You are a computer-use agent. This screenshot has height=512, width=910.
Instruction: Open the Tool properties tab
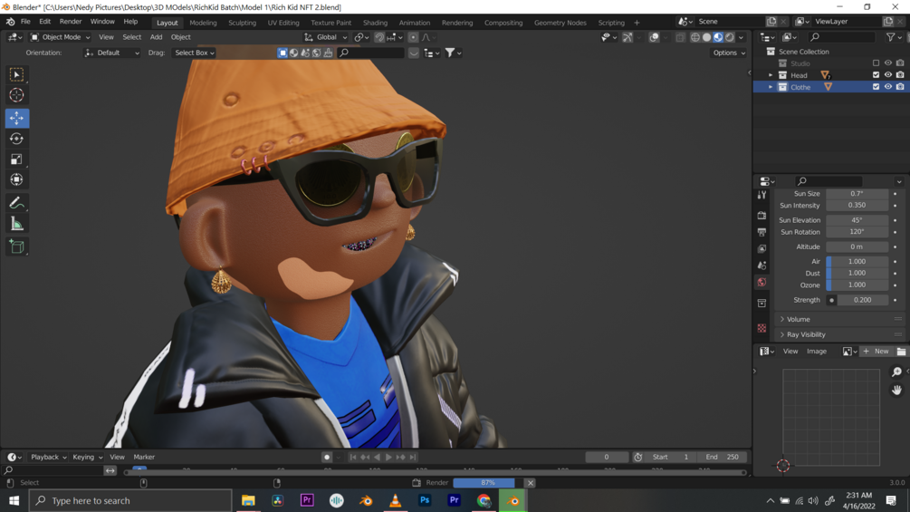click(762, 196)
